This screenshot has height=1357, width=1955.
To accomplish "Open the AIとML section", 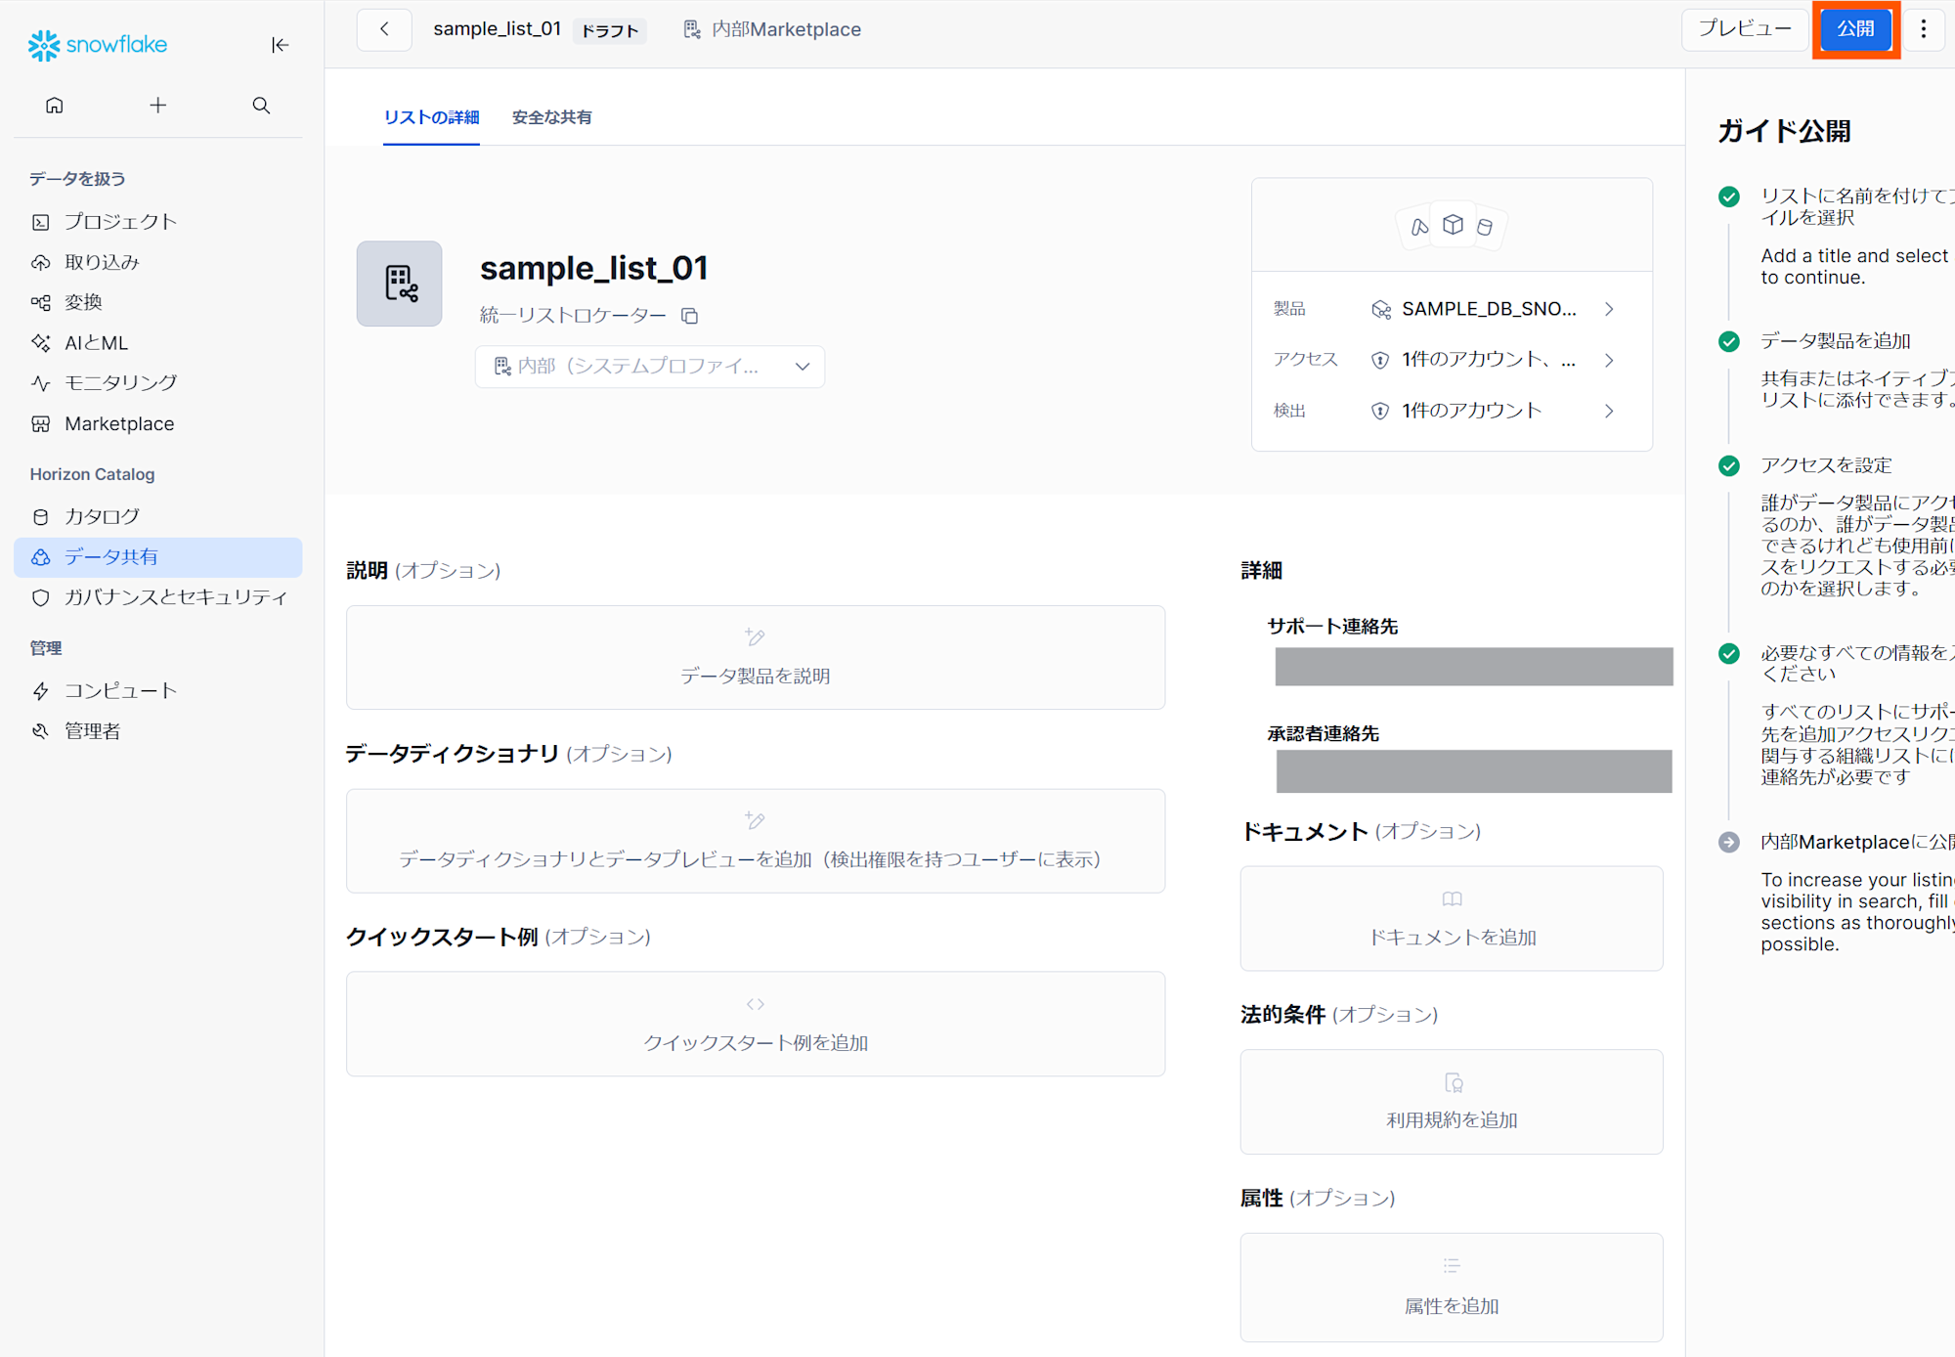I will pos(98,342).
